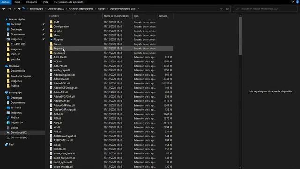Select the A3DLIBS.dll file icon
The width and height of the screenshot is (300, 169).
coord(51,57)
